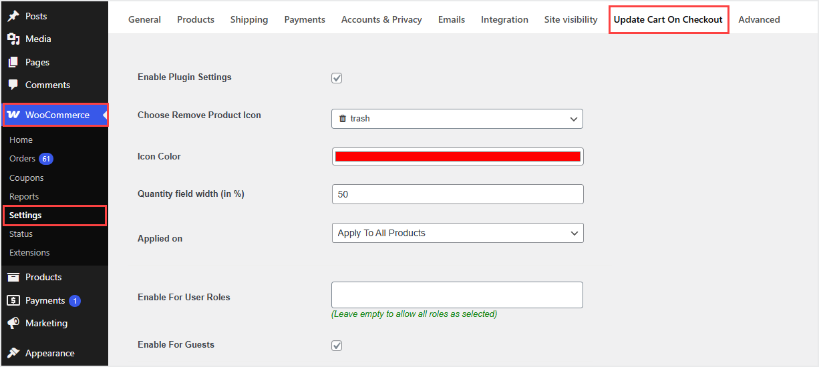Click the red Icon Color swatch
The width and height of the screenshot is (819, 367).
458,156
